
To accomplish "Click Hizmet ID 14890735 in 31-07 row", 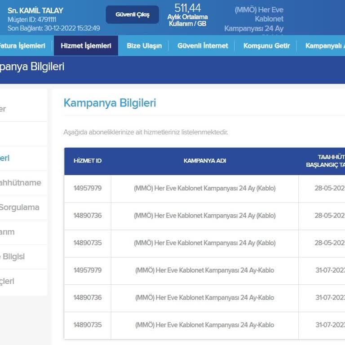I will click(x=88, y=325).
